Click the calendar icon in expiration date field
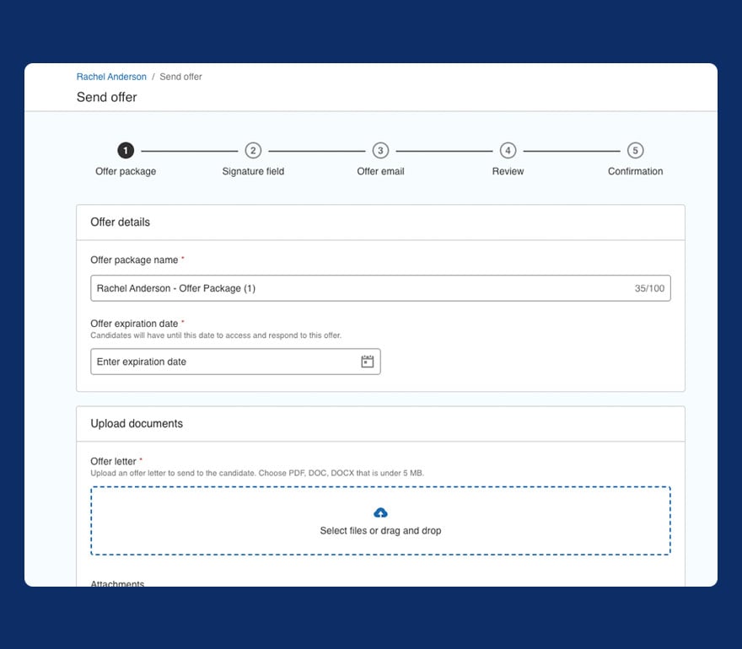742x649 pixels. click(x=367, y=361)
